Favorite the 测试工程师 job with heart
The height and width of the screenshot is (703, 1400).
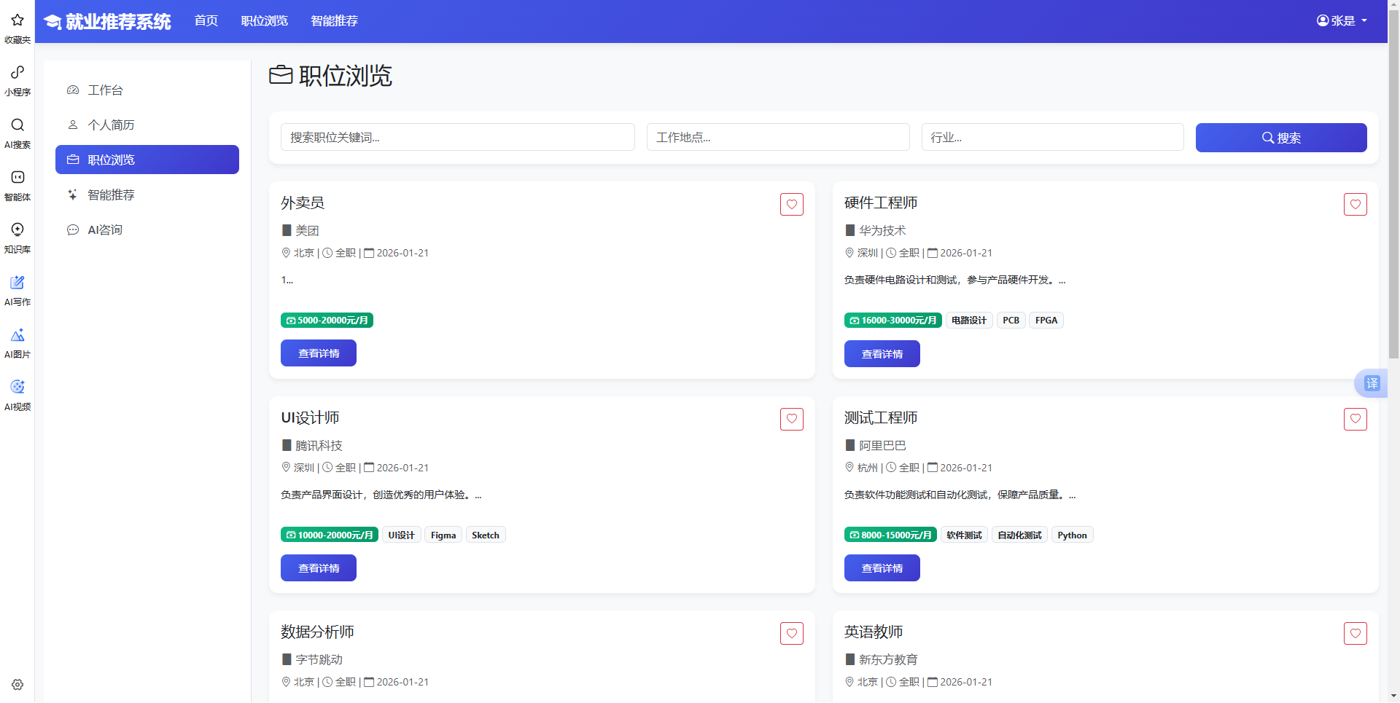[1356, 419]
